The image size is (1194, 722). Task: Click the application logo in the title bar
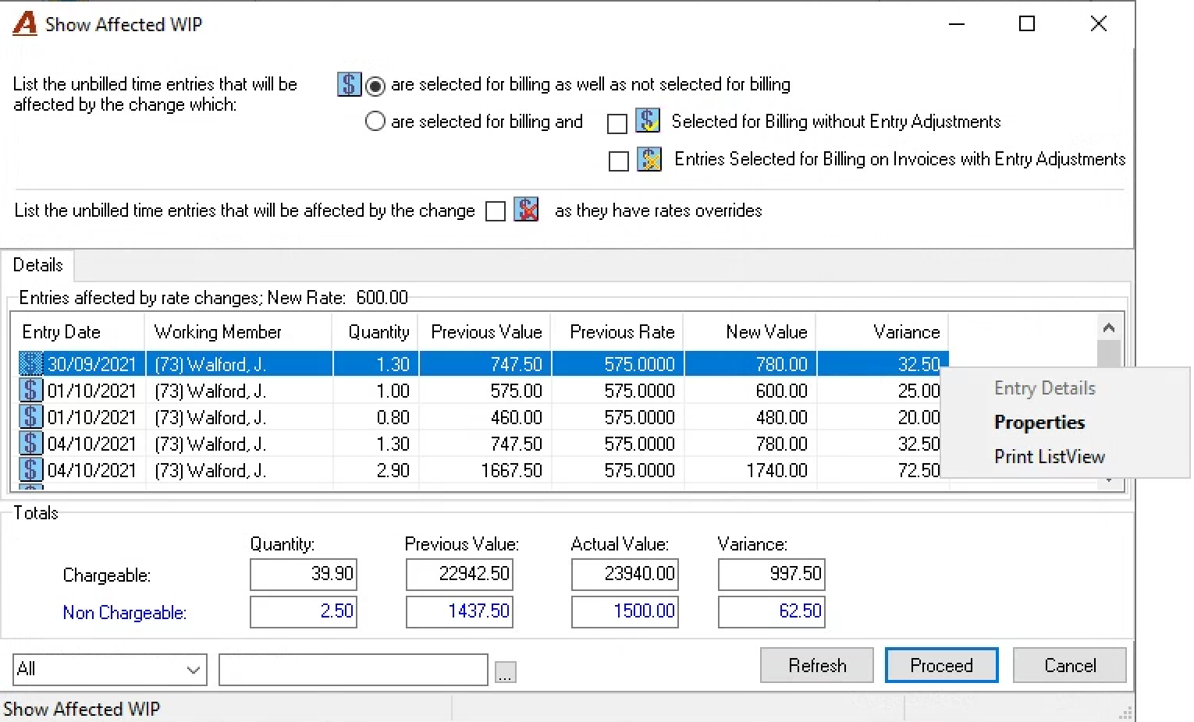coord(24,24)
